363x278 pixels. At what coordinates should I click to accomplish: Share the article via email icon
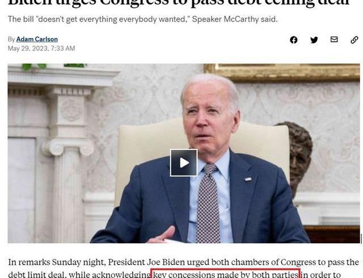click(334, 39)
